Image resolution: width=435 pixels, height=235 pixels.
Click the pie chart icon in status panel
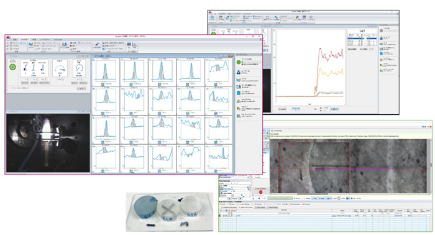coord(239,101)
